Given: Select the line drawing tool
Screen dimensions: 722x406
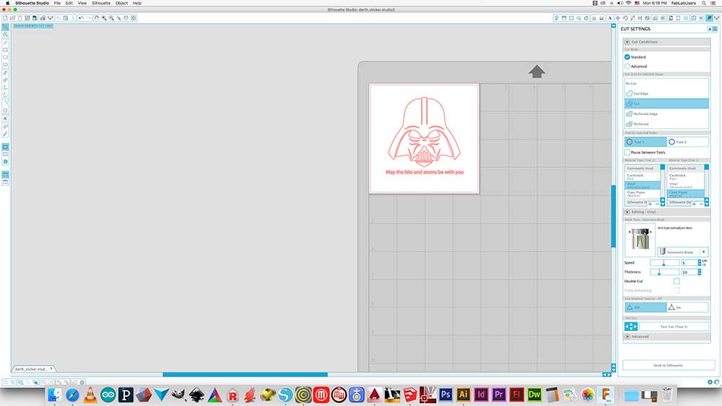Looking at the screenshot, I should click(x=5, y=43).
